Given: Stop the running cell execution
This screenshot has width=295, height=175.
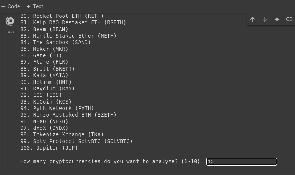Looking at the screenshot, I should (x=10, y=21).
